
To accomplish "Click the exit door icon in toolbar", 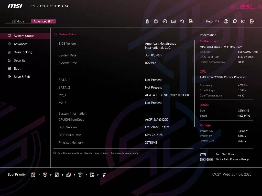I will pos(252,21).
